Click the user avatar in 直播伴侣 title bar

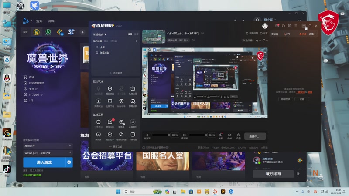coord(265,26)
